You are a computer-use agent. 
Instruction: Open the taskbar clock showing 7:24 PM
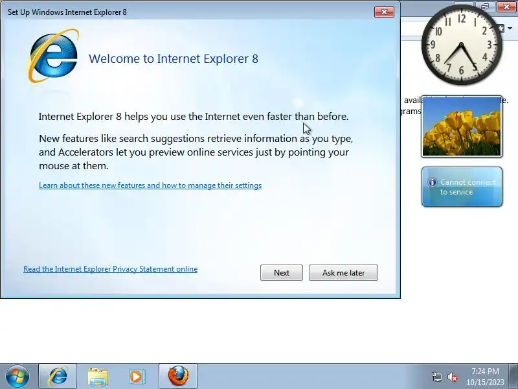(485, 377)
